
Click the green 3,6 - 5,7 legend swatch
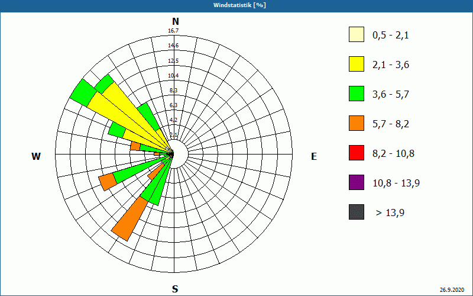point(357,94)
